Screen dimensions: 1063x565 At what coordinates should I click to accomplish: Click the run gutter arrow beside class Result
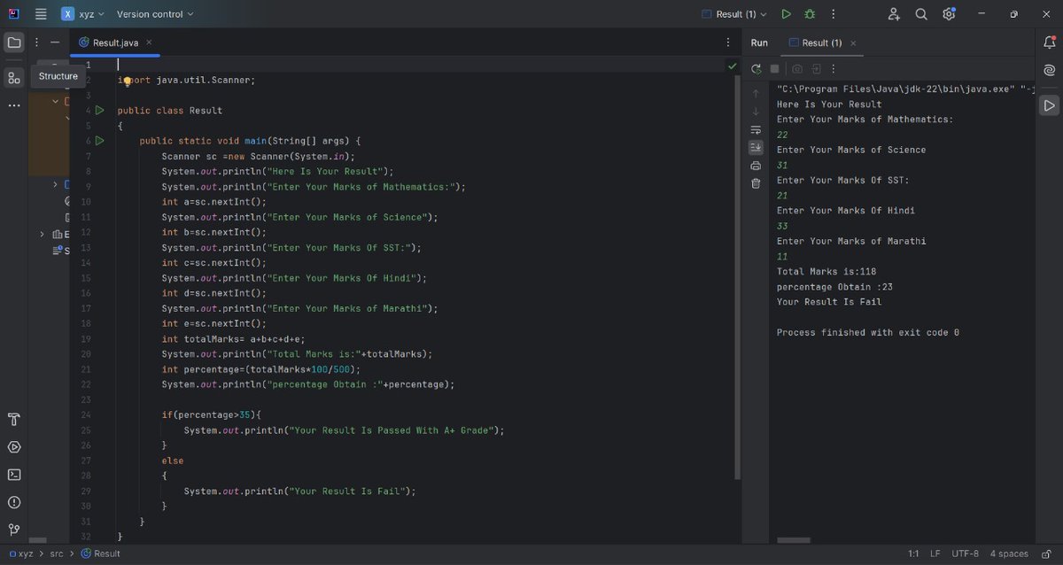99,111
